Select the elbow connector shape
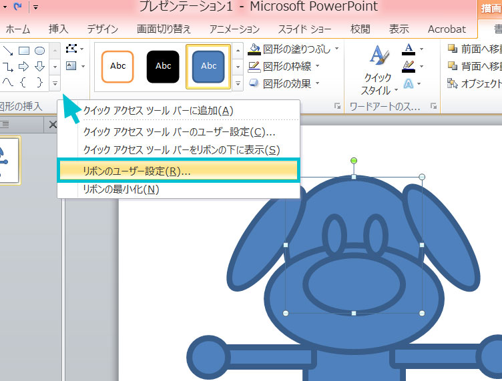This screenshot has width=502, height=381. pyautogui.click(x=8, y=67)
